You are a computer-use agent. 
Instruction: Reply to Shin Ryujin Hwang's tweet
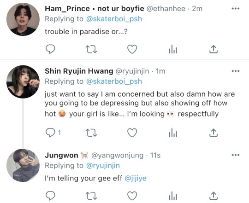pos(50,133)
